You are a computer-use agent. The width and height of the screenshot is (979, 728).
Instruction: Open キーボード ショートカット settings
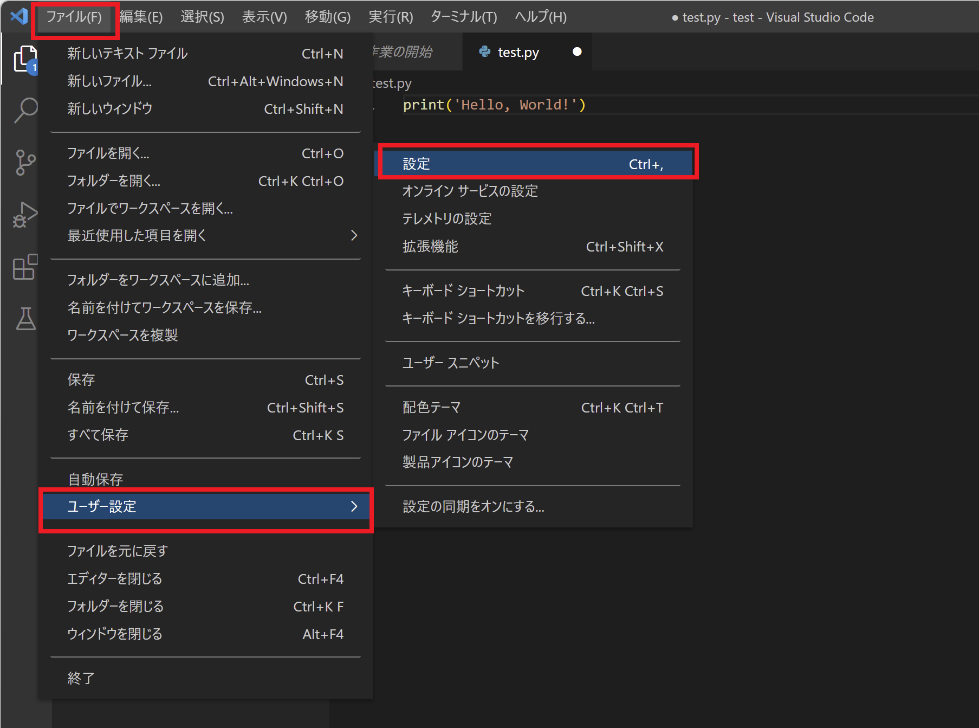(463, 291)
